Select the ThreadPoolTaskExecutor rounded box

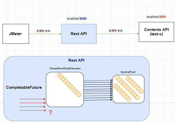pos(65,89)
